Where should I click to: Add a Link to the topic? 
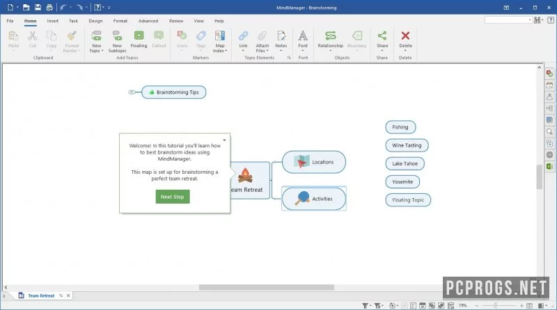tap(243, 35)
